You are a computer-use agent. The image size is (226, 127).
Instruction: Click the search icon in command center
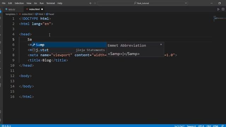135,3
